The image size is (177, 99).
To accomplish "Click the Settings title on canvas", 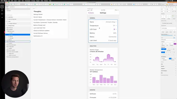I will tap(103, 13).
